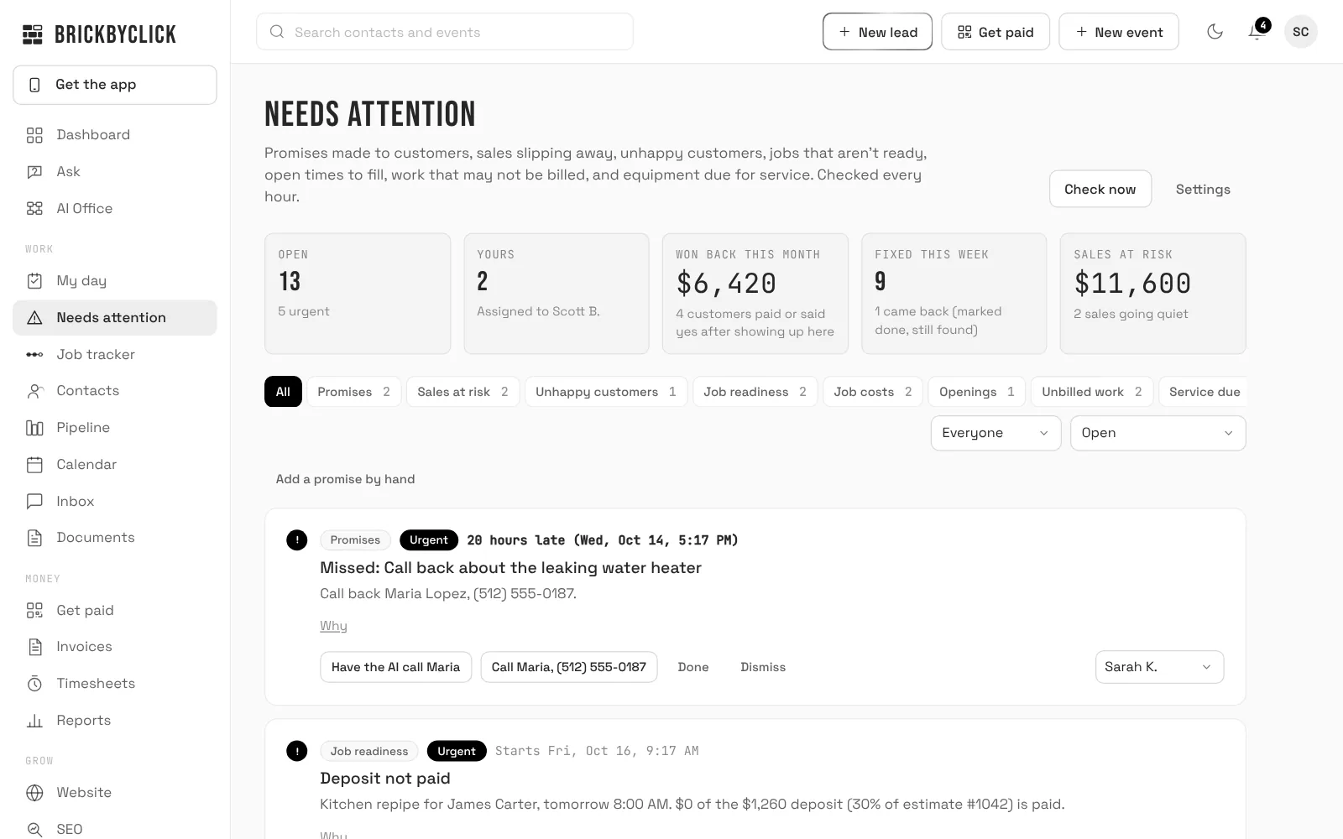Click the Get the app button
1343x839 pixels.
click(115, 85)
